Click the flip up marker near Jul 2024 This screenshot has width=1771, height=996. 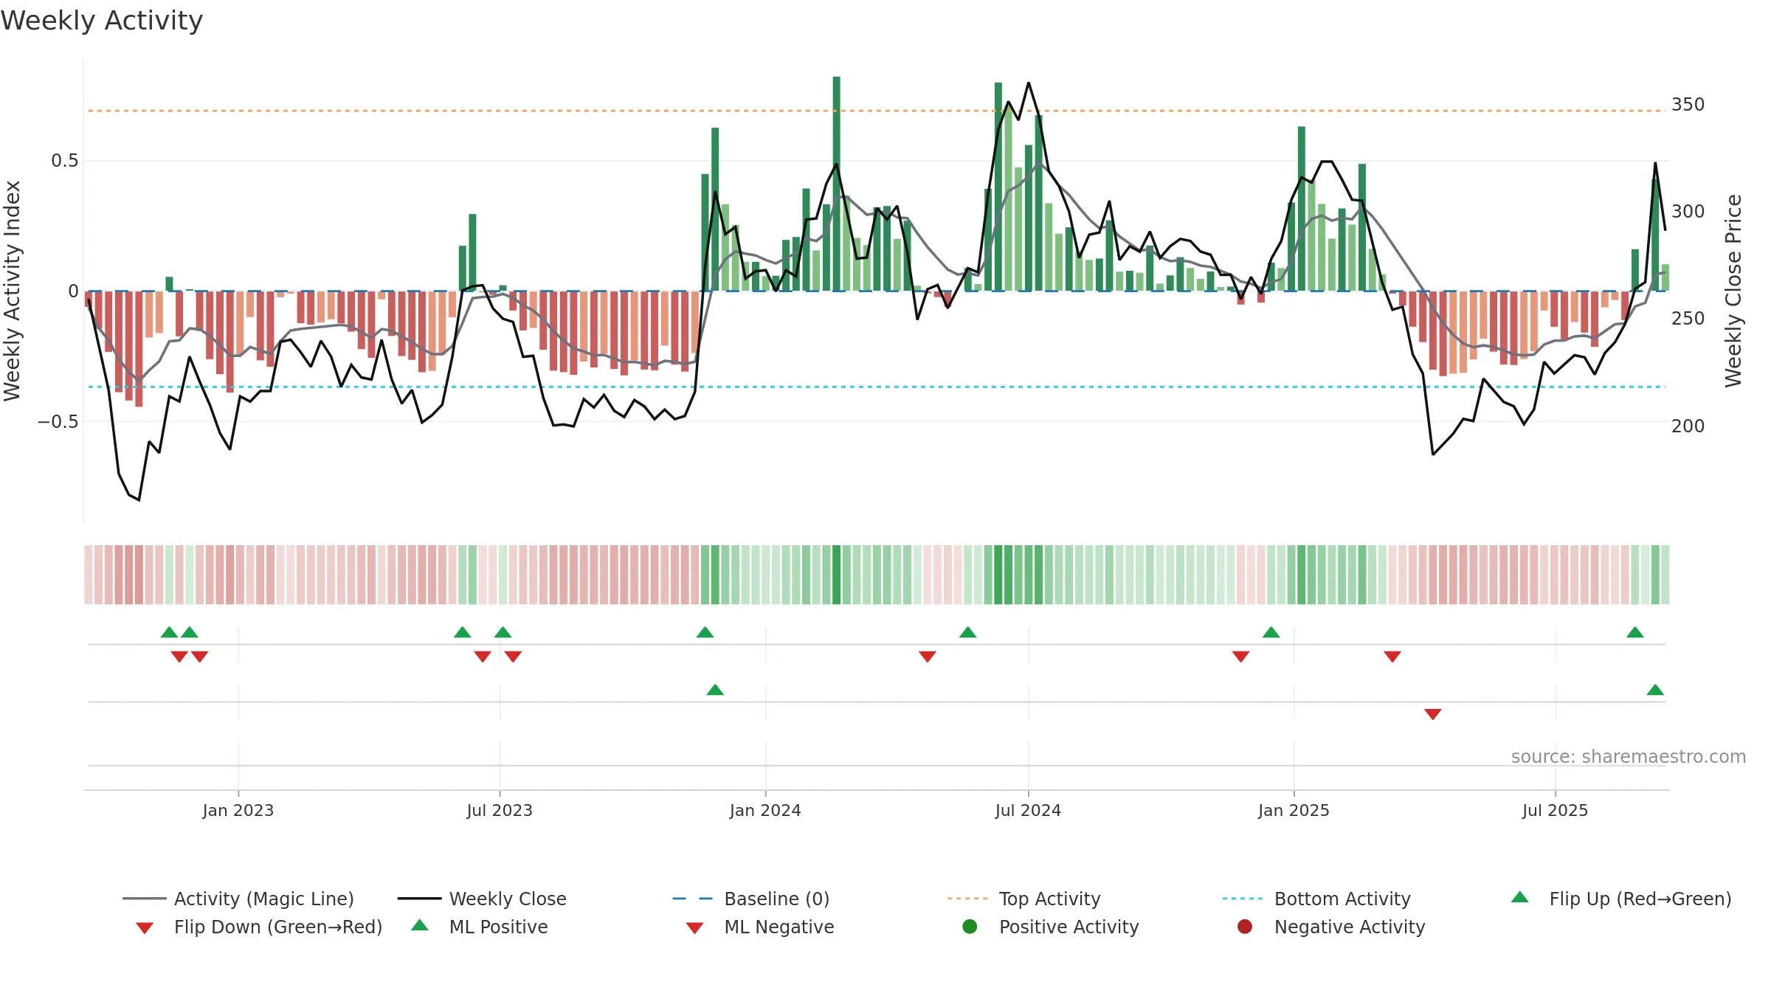point(967,632)
